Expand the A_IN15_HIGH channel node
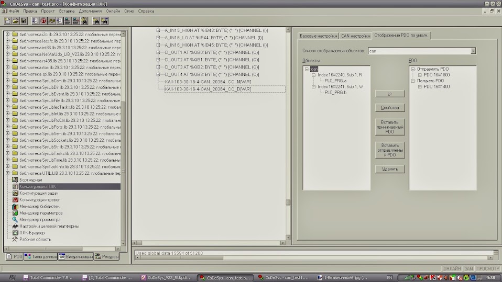The height and width of the screenshot is (282, 502). (158, 30)
